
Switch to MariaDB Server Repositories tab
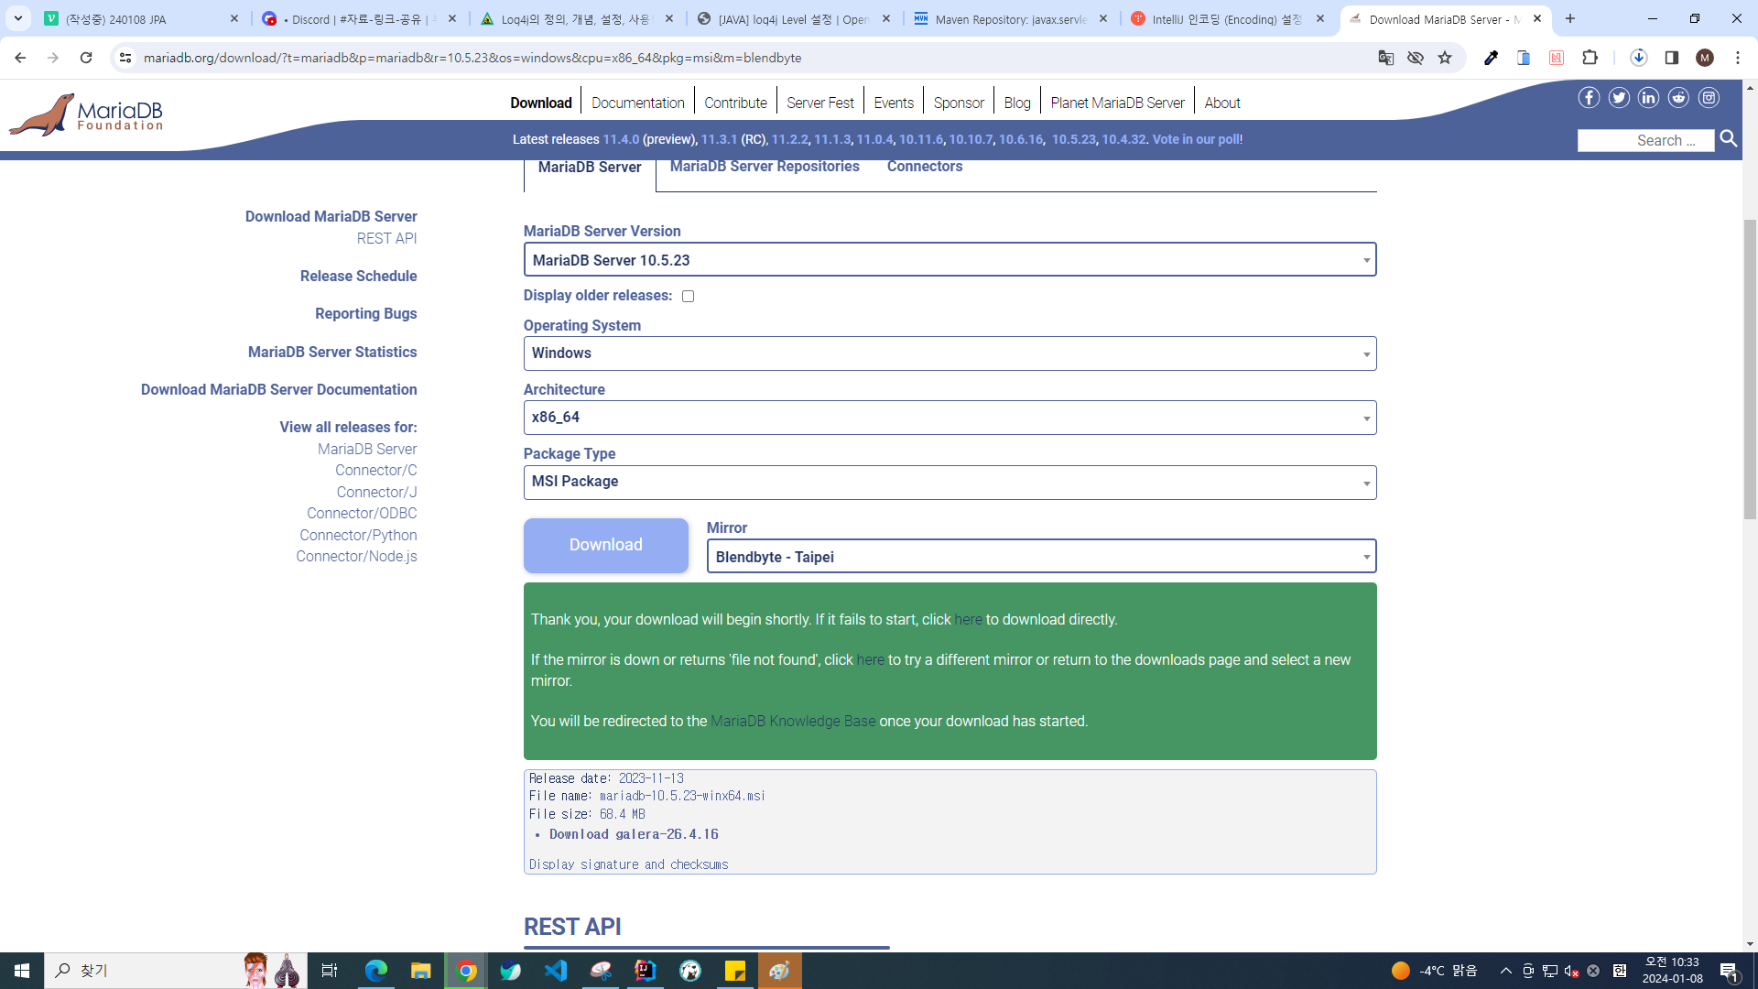point(764,167)
